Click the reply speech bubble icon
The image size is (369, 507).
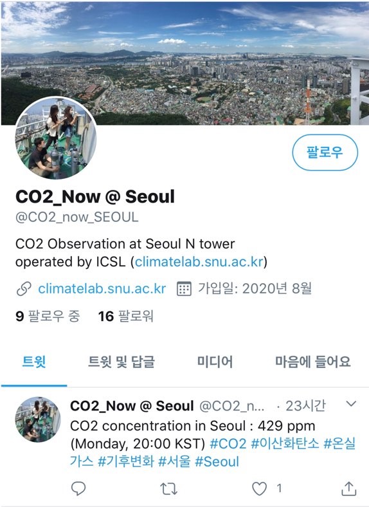pyautogui.click(x=78, y=488)
